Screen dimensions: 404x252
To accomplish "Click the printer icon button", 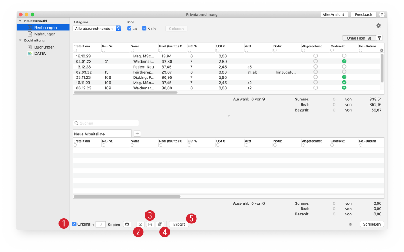I will pos(127,224).
